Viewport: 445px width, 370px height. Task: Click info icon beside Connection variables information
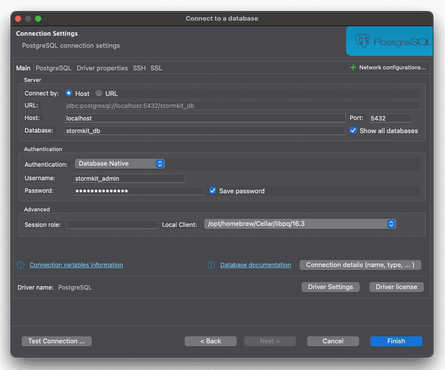click(21, 265)
